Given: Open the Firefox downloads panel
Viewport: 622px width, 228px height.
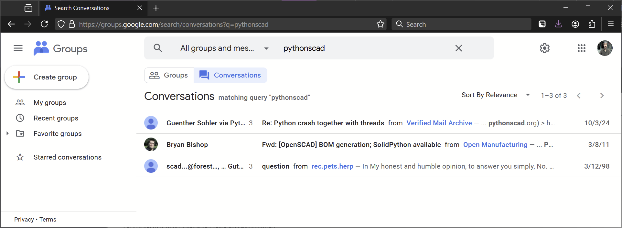Looking at the screenshot, I should (x=558, y=24).
